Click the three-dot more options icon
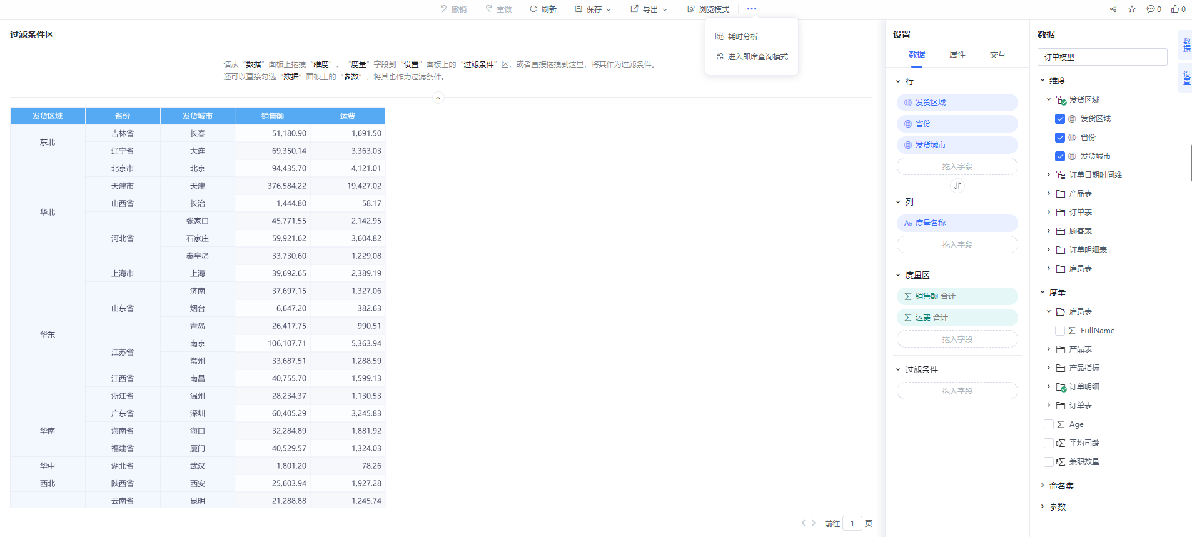Viewport: 1192px width, 537px height. coord(752,9)
